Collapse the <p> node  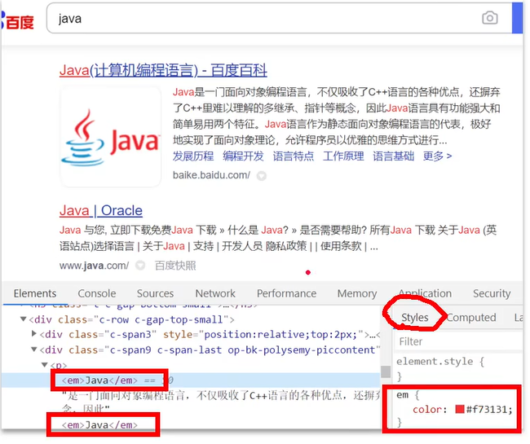point(44,365)
